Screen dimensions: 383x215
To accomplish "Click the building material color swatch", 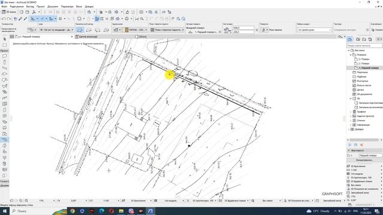I will (126, 30).
